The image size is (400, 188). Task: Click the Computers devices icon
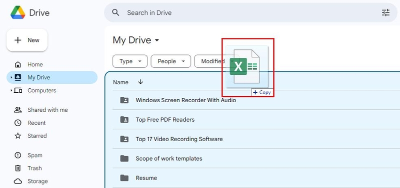18,90
